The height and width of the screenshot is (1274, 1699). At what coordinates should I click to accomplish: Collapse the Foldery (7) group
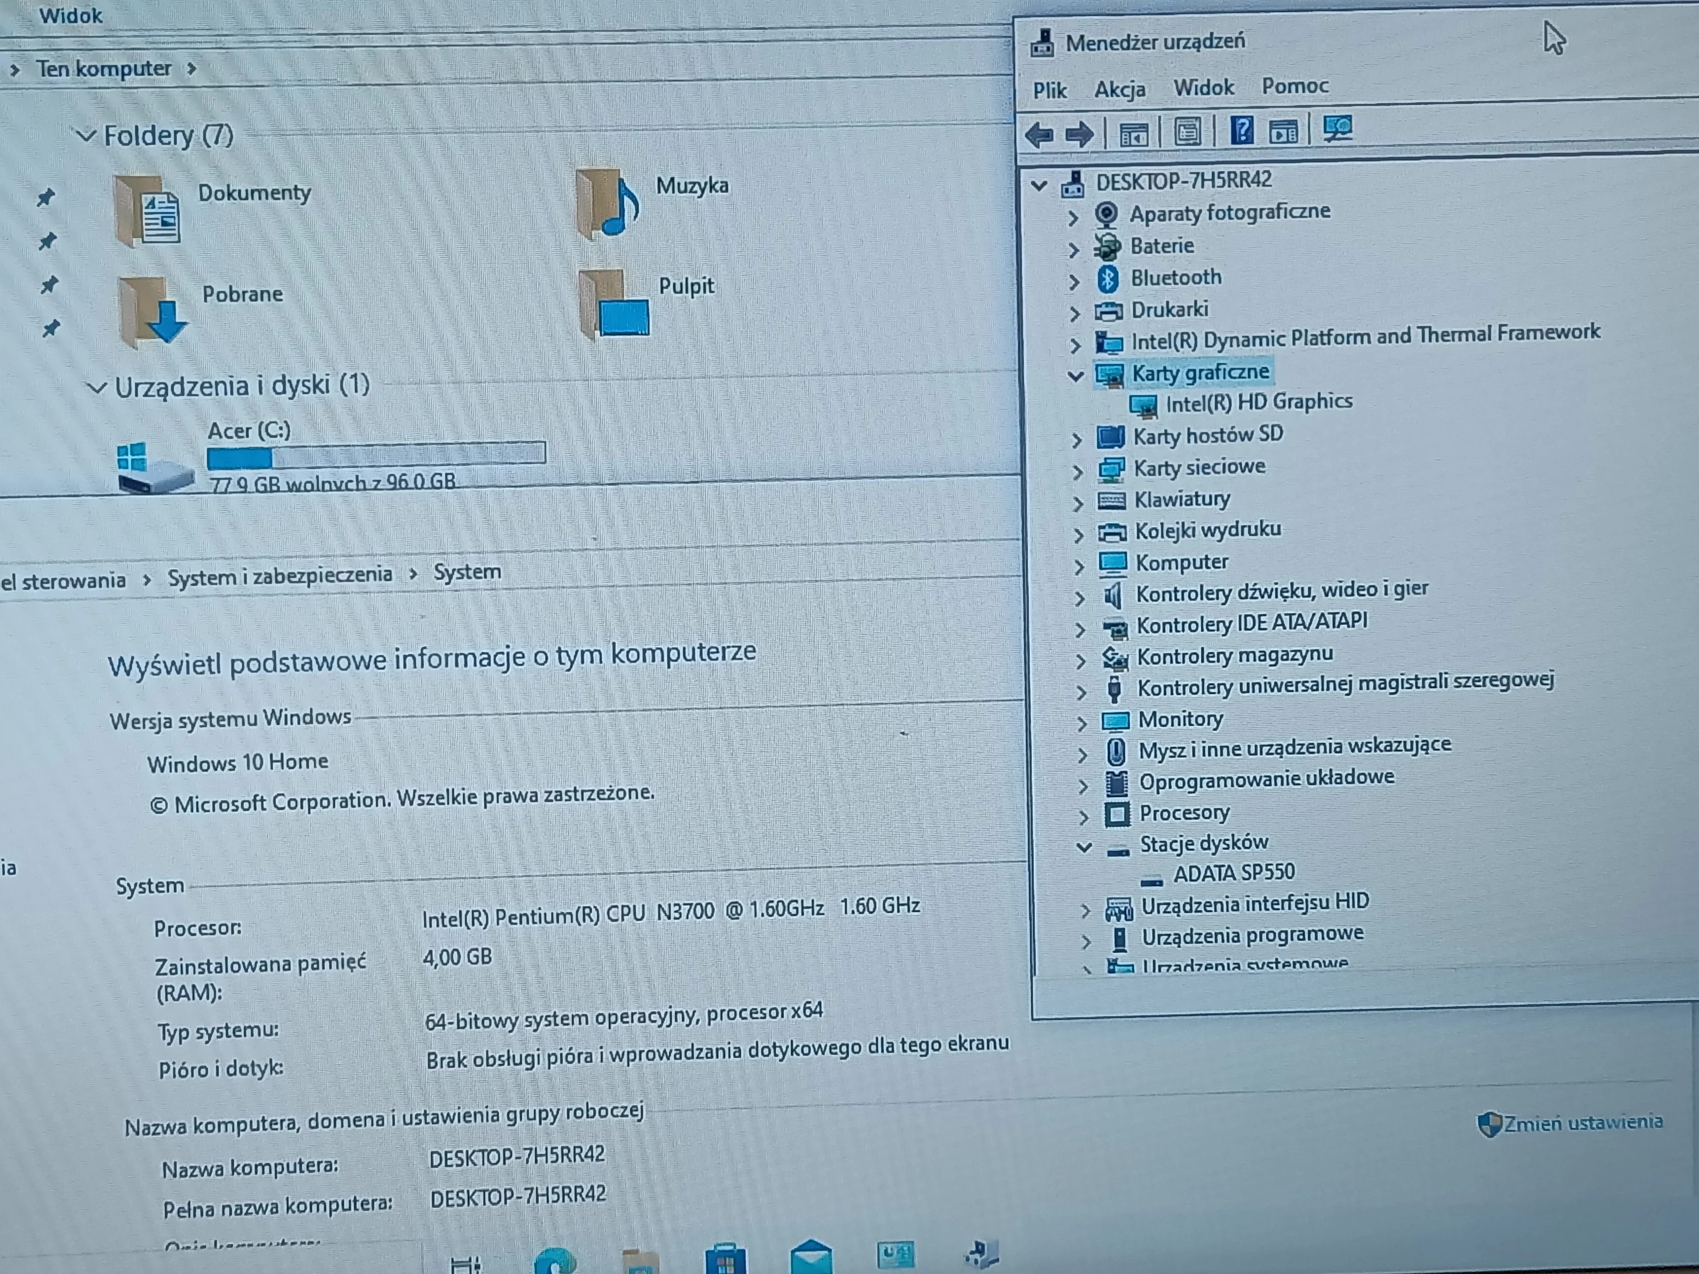(x=85, y=137)
